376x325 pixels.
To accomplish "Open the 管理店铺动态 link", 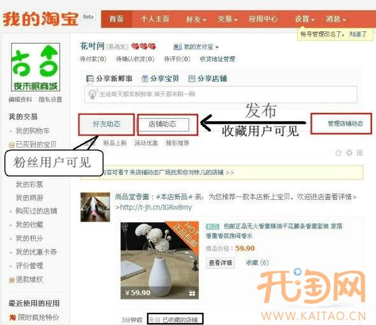I will (x=345, y=124).
